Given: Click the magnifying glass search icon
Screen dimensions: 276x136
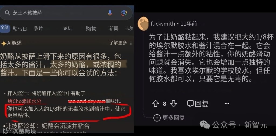Looking at the screenshot, I should click(7, 13).
